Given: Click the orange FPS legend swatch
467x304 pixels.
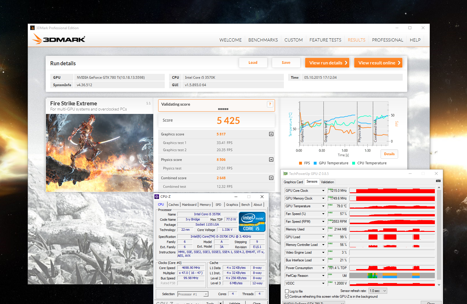Looking at the screenshot, I should pos(301,163).
